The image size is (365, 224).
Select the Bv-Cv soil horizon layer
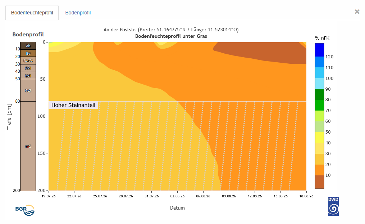(28, 61)
